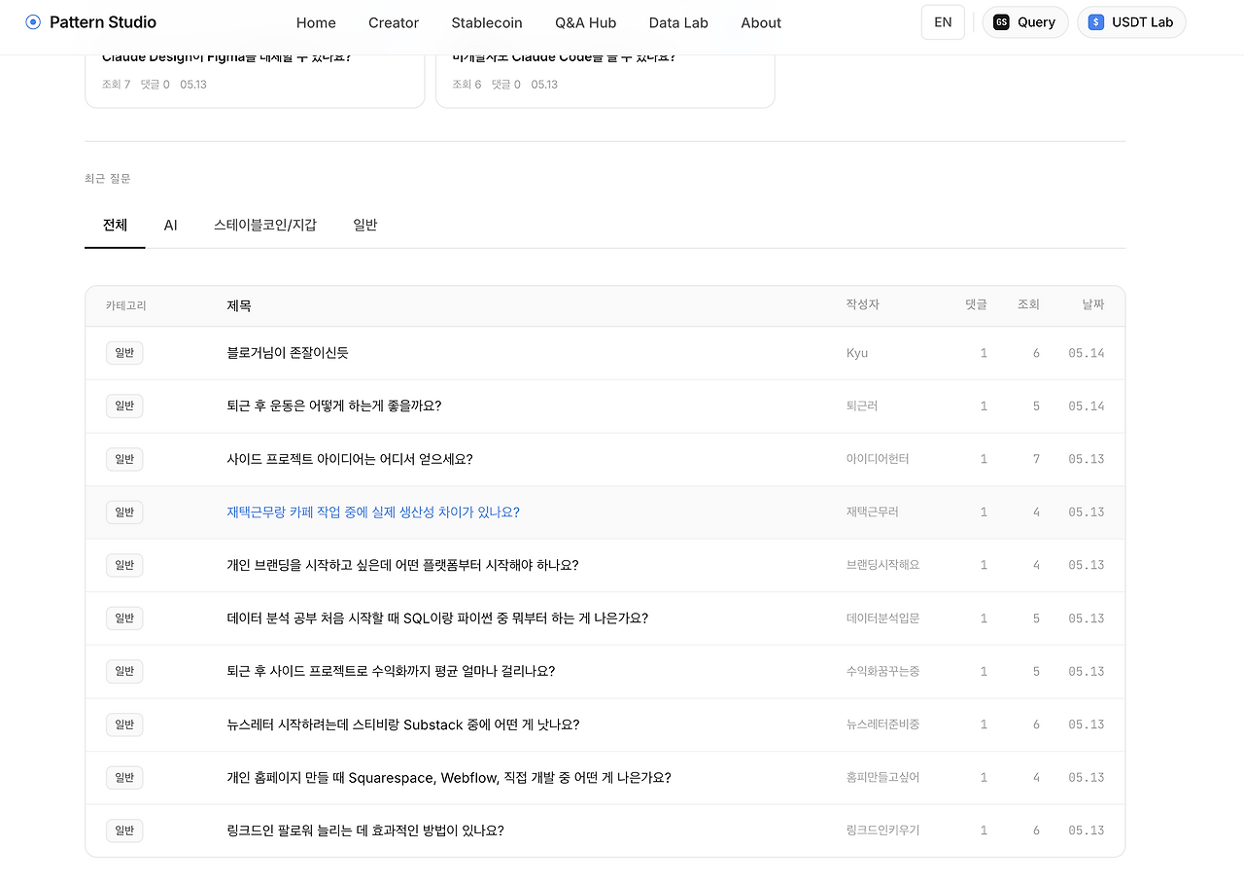
Task: Open the post 사이드 프로젝트 아이디어는 어디서 얻으세요?
Action: (350, 459)
